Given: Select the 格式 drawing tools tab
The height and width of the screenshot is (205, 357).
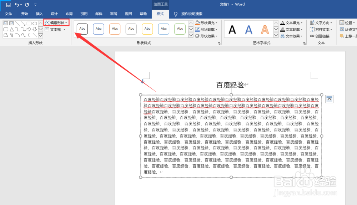Looking at the screenshot, I should pyautogui.click(x=160, y=14).
